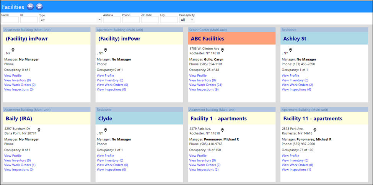The height and width of the screenshot is (185, 373).
Task: Click Occupancy: 27 of 100 text
Action: tap(298, 150)
